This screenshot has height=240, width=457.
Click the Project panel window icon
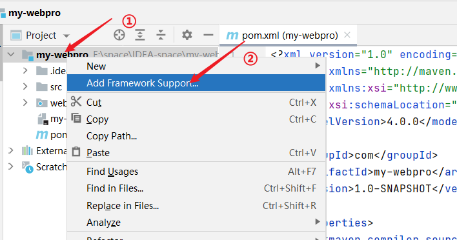[16, 35]
